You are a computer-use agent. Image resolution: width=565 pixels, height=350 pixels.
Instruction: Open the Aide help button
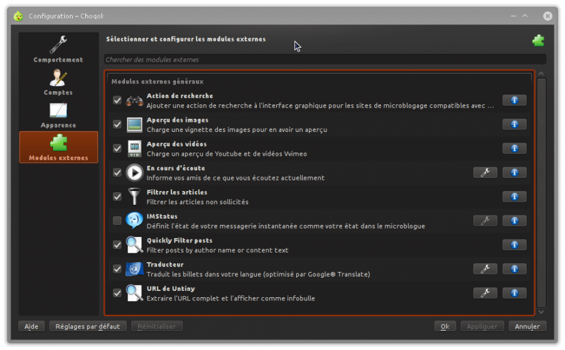pyautogui.click(x=31, y=327)
